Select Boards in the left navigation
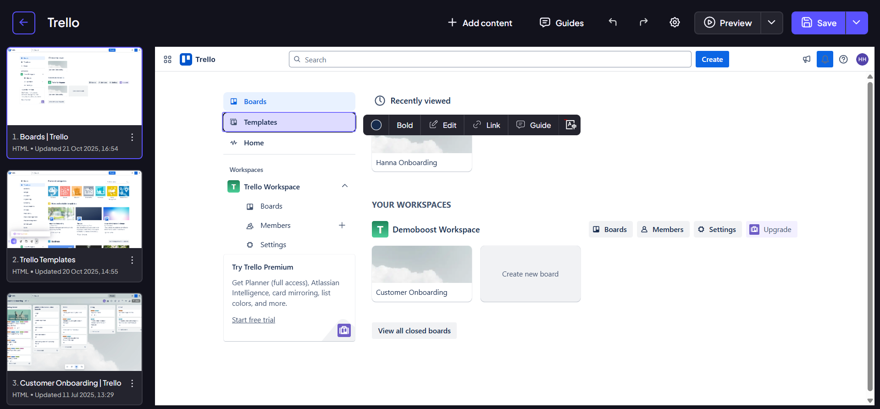This screenshot has width=880, height=409. (289, 101)
